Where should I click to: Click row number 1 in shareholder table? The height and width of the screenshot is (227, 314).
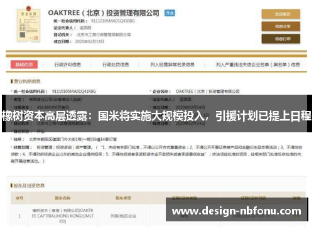[x=19, y=216]
